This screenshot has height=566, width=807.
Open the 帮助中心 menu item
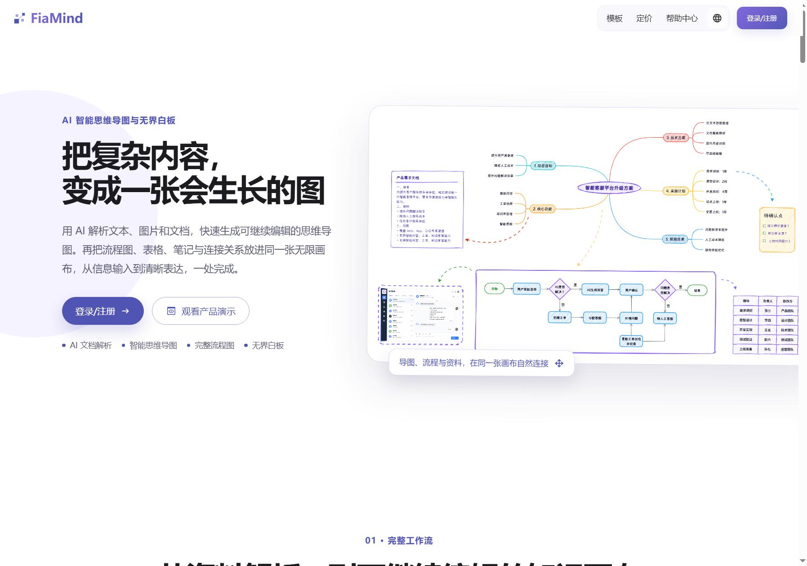click(682, 18)
